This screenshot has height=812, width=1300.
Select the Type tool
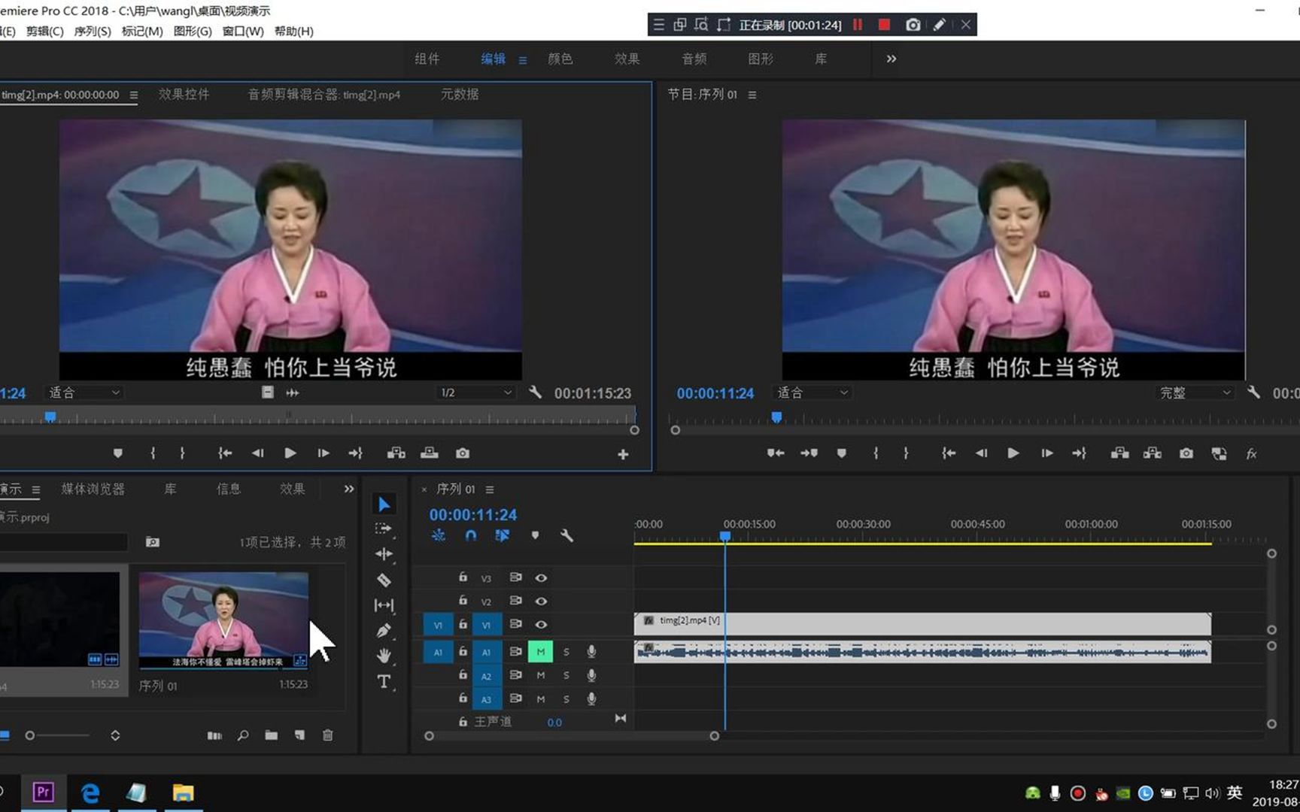coord(384,681)
